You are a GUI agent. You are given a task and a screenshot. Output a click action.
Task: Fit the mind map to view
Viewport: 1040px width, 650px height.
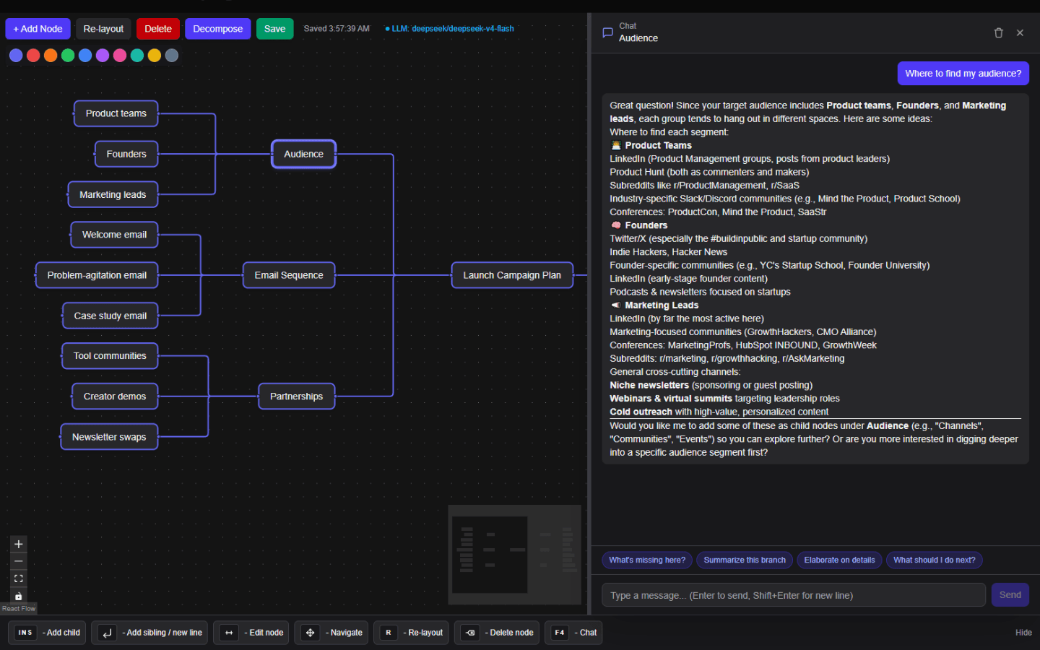(x=19, y=578)
